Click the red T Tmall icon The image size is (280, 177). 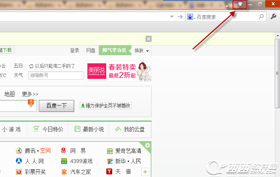109,172
